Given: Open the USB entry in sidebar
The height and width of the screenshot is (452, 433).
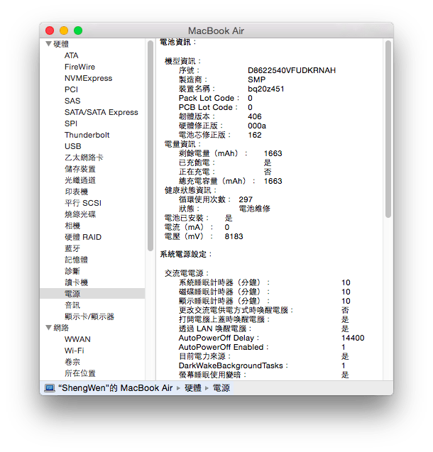Looking at the screenshot, I should [72, 146].
